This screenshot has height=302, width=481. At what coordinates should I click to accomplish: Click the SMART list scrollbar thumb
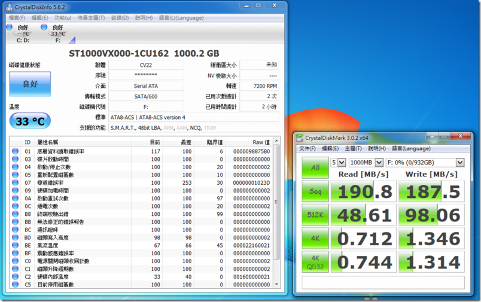pyautogui.click(x=276, y=202)
